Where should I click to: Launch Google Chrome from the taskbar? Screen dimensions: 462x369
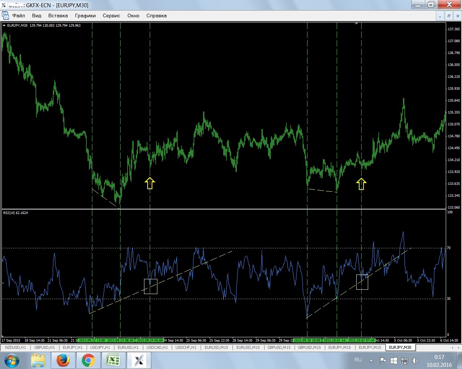(88, 360)
